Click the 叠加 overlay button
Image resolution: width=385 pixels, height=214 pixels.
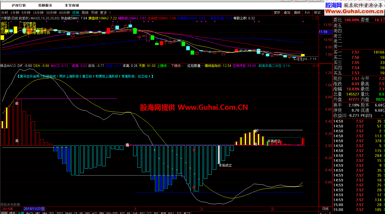point(287,13)
